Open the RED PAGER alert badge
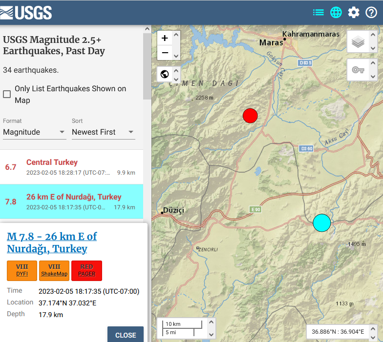 pyautogui.click(x=86, y=271)
